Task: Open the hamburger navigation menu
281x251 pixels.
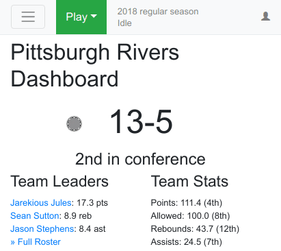Action: coord(28,17)
